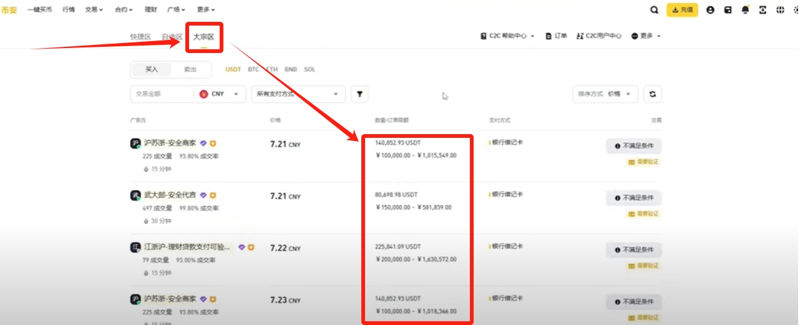The image size is (800, 325).
Task: Click the funnel filter icon
Action: (359, 94)
